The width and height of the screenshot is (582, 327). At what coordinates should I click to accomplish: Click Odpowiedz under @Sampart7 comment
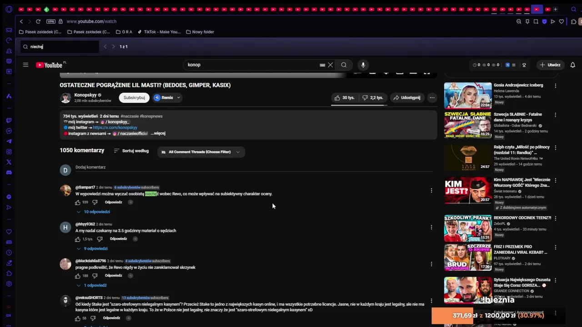tap(114, 202)
